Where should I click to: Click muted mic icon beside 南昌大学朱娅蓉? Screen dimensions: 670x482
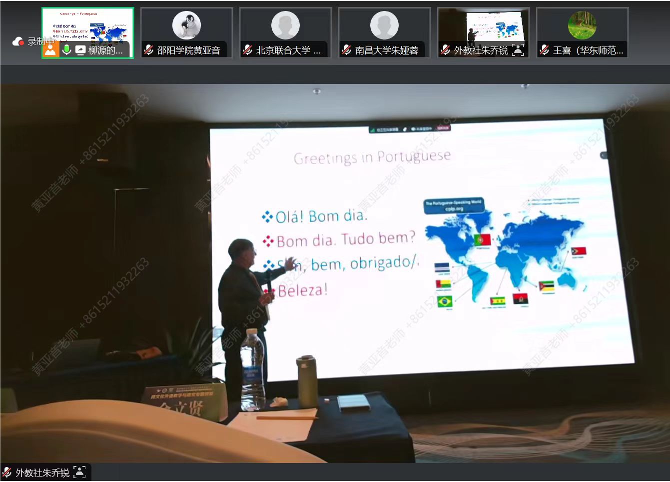(x=346, y=50)
